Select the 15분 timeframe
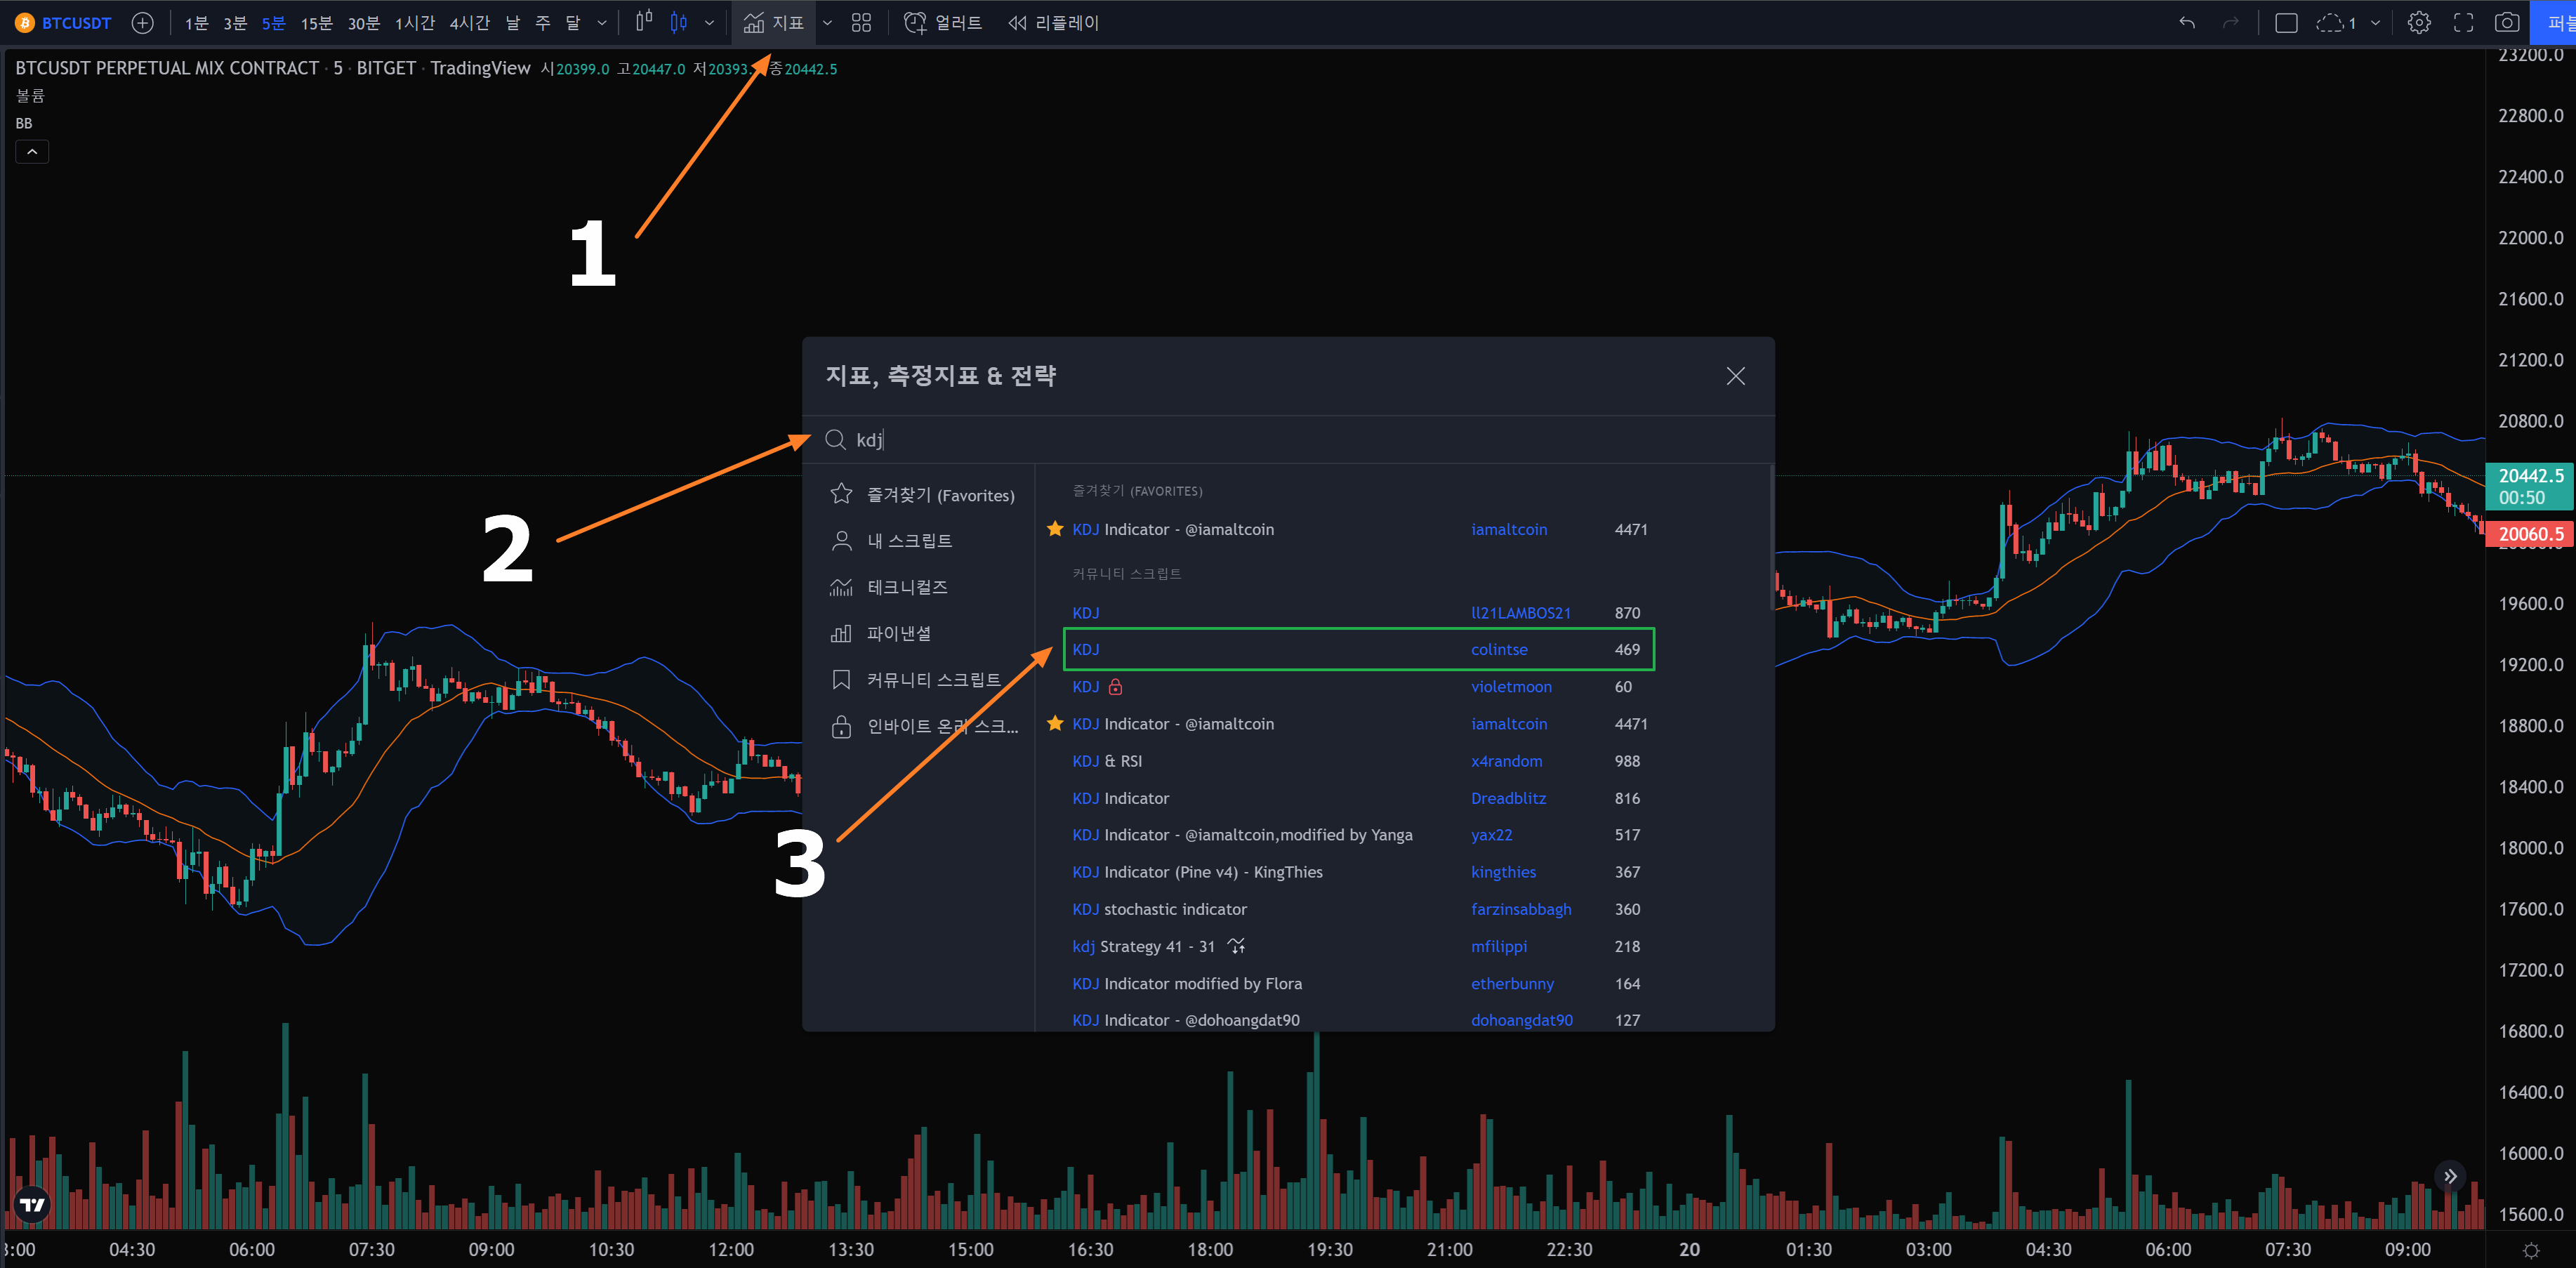The height and width of the screenshot is (1268, 2576). pyautogui.click(x=316, y=23)
